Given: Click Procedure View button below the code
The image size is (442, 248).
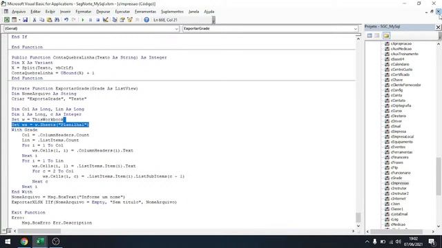Looking at the screenshot, I should [x=3, y=231].
